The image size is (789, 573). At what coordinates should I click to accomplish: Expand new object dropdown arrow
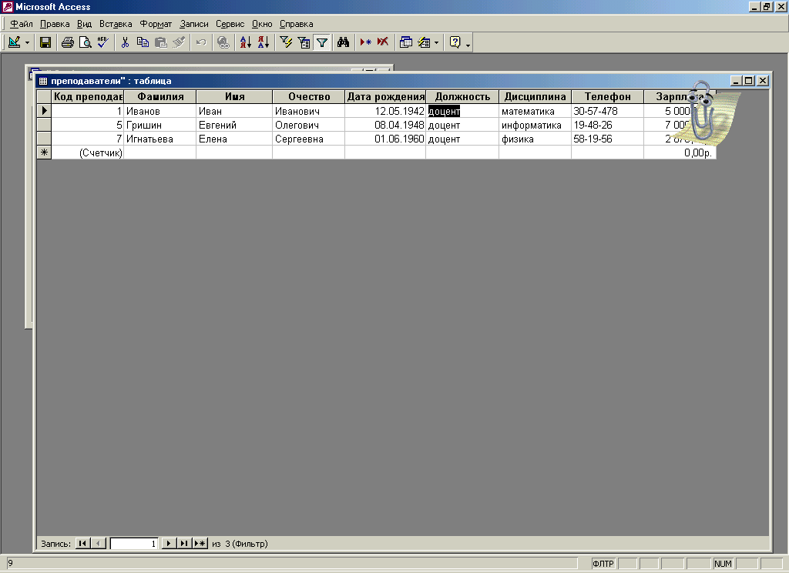click(x=436, y=43)
